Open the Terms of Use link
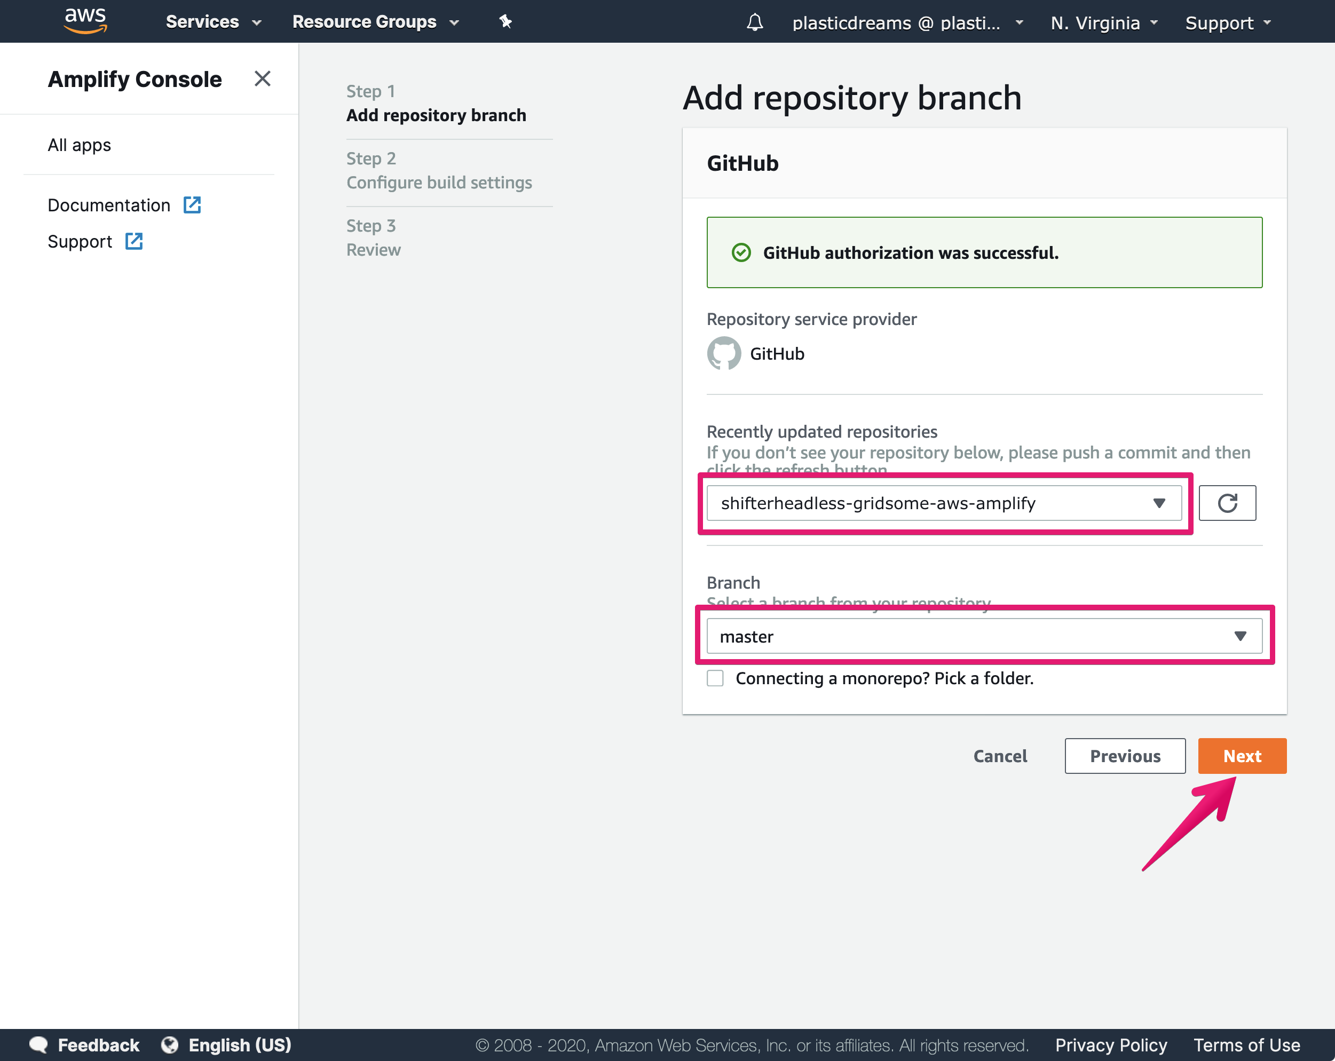 [x=1246, y=1045]
